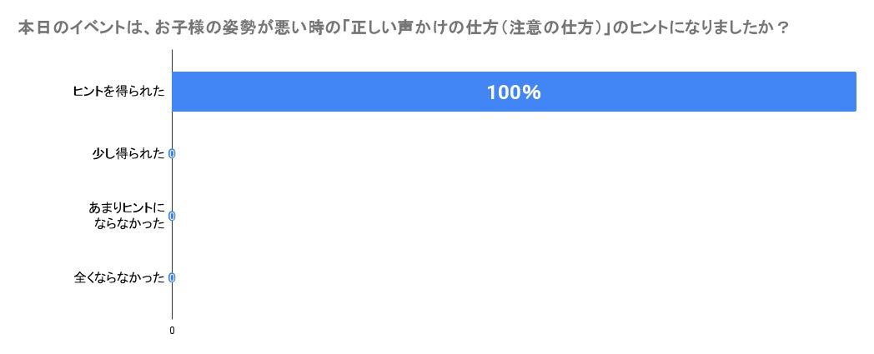Click the question mark ending the title

pos(783,27)
